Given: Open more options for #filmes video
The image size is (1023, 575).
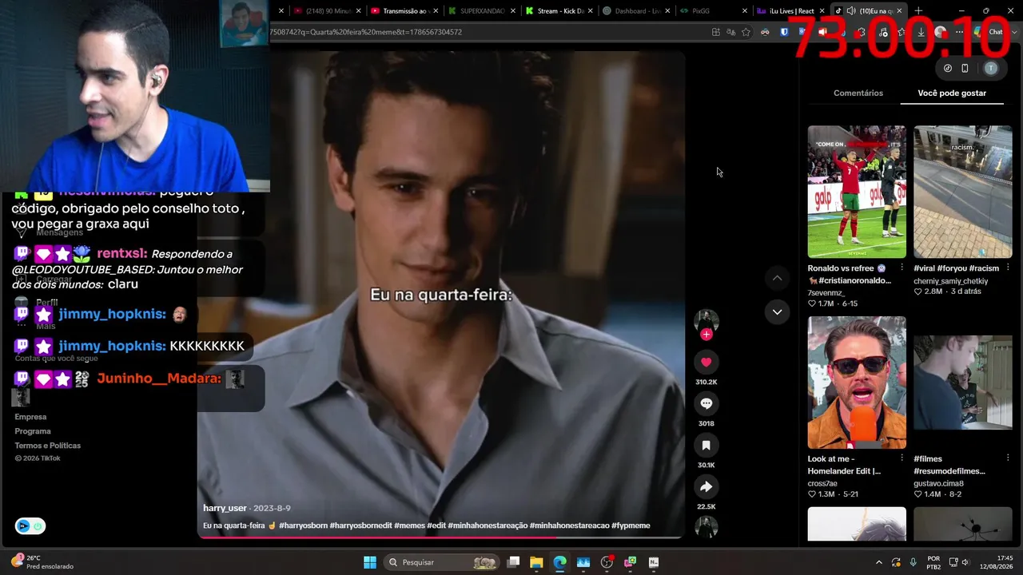Looking at the screenshot, I should point(1007,458).
